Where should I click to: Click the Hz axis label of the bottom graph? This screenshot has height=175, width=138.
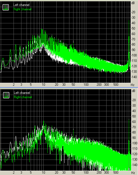click(133, 173)
